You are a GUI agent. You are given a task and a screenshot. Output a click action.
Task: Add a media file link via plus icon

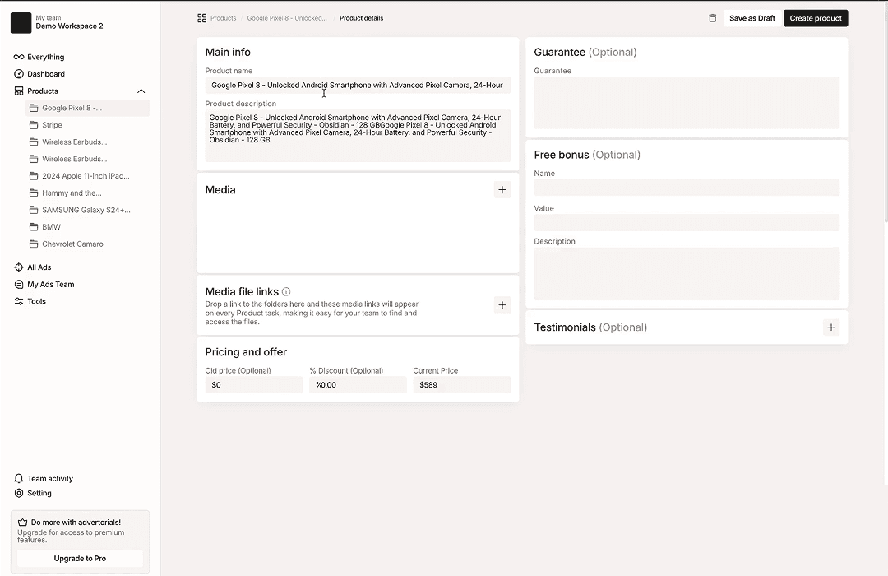coord(502,305)
